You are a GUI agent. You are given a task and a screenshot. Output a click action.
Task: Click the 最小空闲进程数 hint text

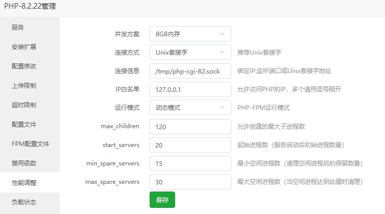coord(300,163)
